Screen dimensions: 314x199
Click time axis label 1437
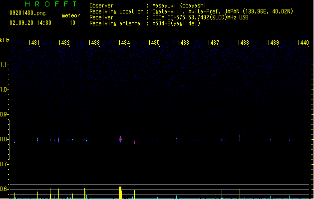(213, 43)
